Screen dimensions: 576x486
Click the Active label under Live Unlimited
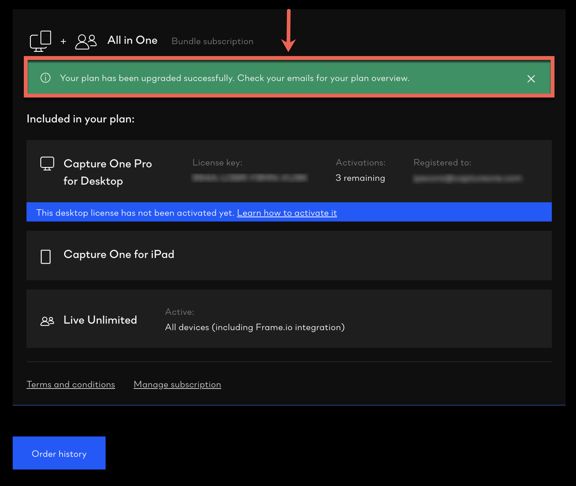tap(180, 312)
